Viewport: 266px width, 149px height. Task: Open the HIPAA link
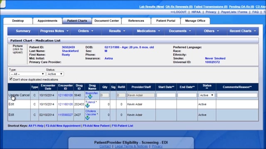196,12
